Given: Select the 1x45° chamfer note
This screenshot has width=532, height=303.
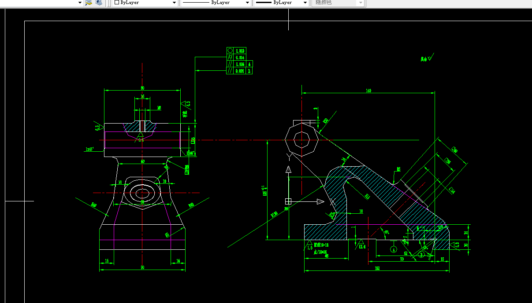Looking at the screenshot, I should point(89,150).
